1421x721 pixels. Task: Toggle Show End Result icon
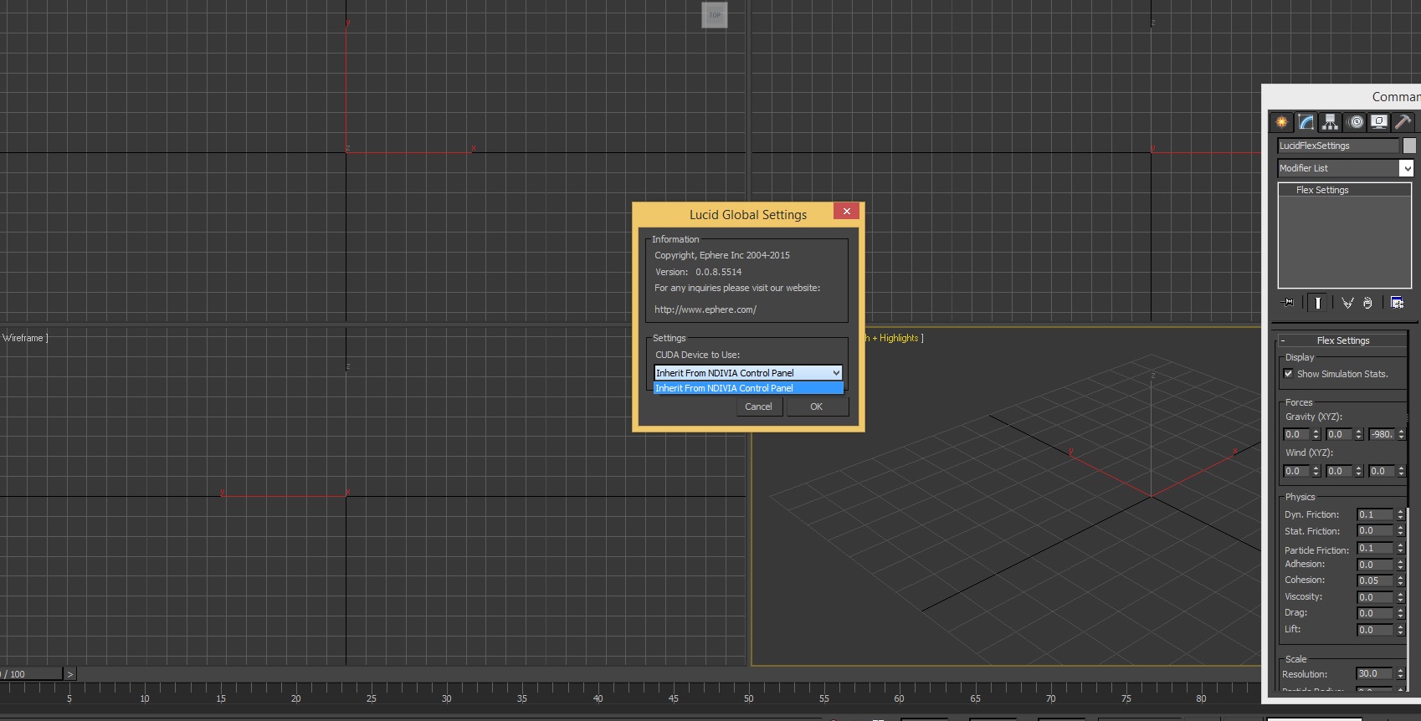point(1317,303)
